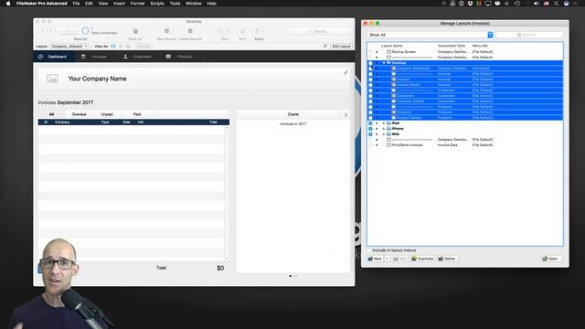Collapse the Desktop folder triangle

pos(384,63)
